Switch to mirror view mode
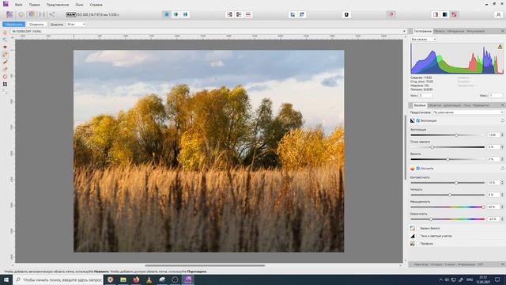This screenshot has width=506, height=285. point(185,14)
